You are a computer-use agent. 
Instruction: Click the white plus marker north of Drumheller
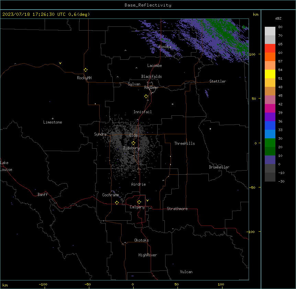tap(210, 129)
